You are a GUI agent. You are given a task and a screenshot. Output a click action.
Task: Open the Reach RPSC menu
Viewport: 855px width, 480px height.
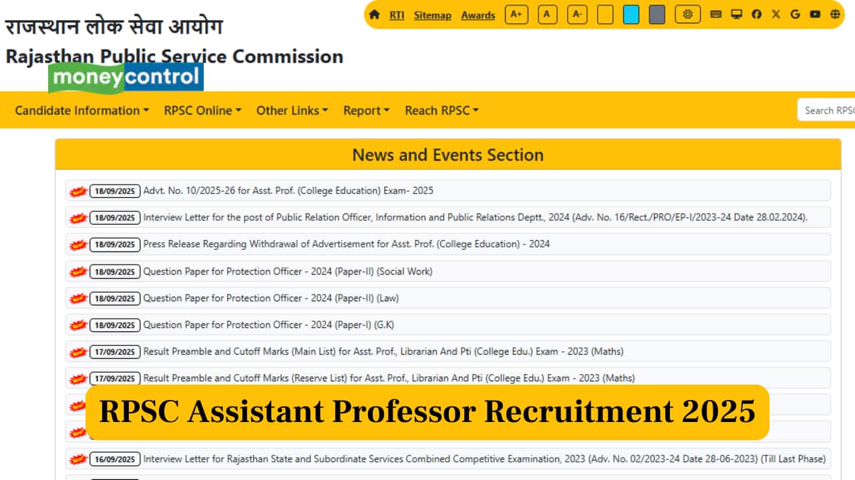[442, 111]
